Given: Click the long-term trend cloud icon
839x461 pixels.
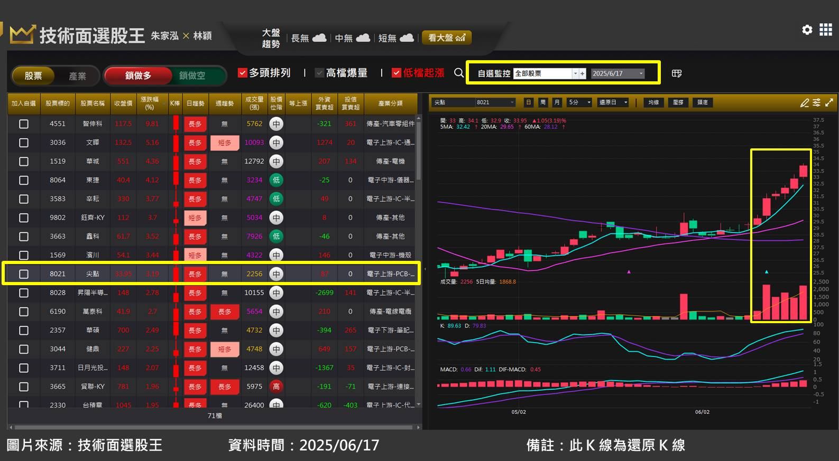Looking at the screenshot, I should click(x=319, y=38).
